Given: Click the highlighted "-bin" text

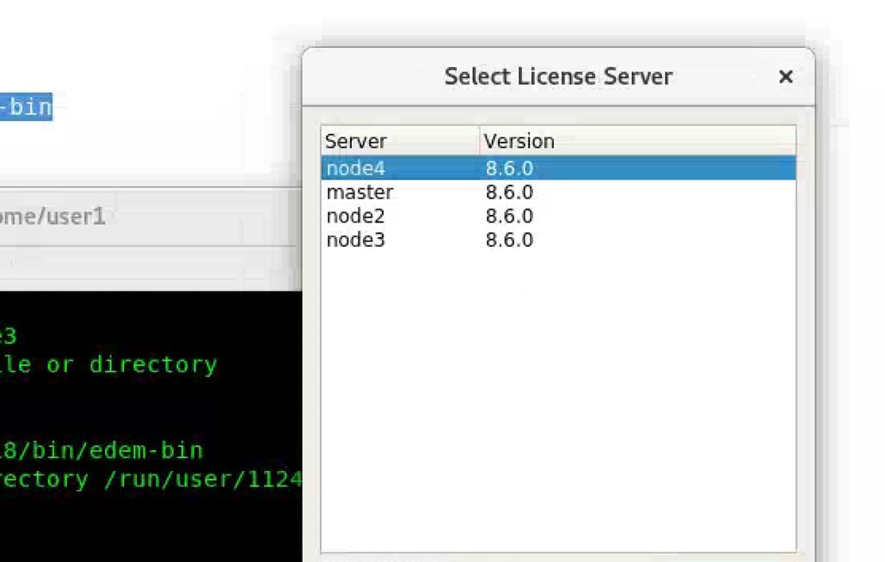Looking at the screenshot, I should point(26,107).
